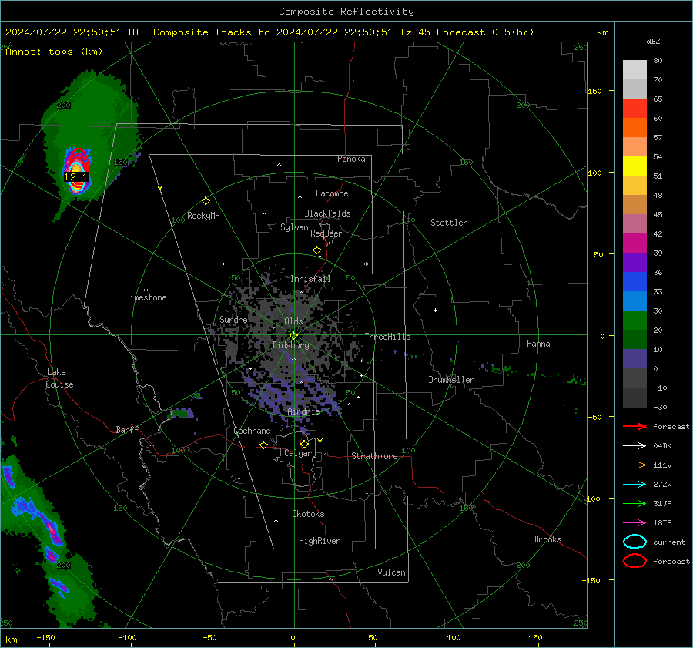Click the Lake Louise label
This screenshot has width=693, height=648.
(60, 378)
